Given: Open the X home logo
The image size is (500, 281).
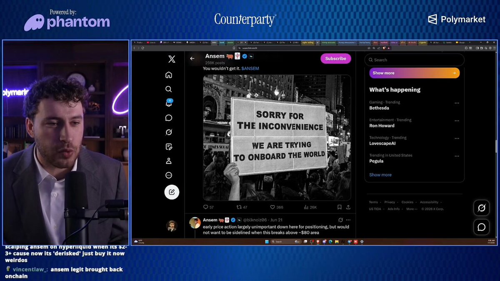Looking at the screenshot, I should pyautogui.click(x=172, y=60).
